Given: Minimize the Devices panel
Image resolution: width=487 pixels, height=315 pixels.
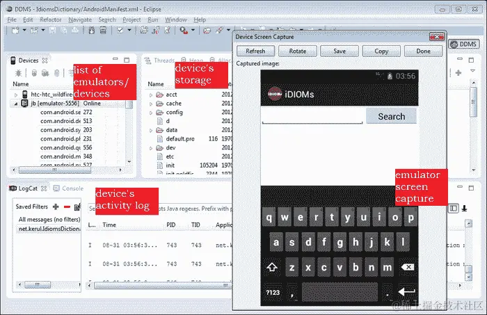Looking at the screenshot, I should (115, 58).
